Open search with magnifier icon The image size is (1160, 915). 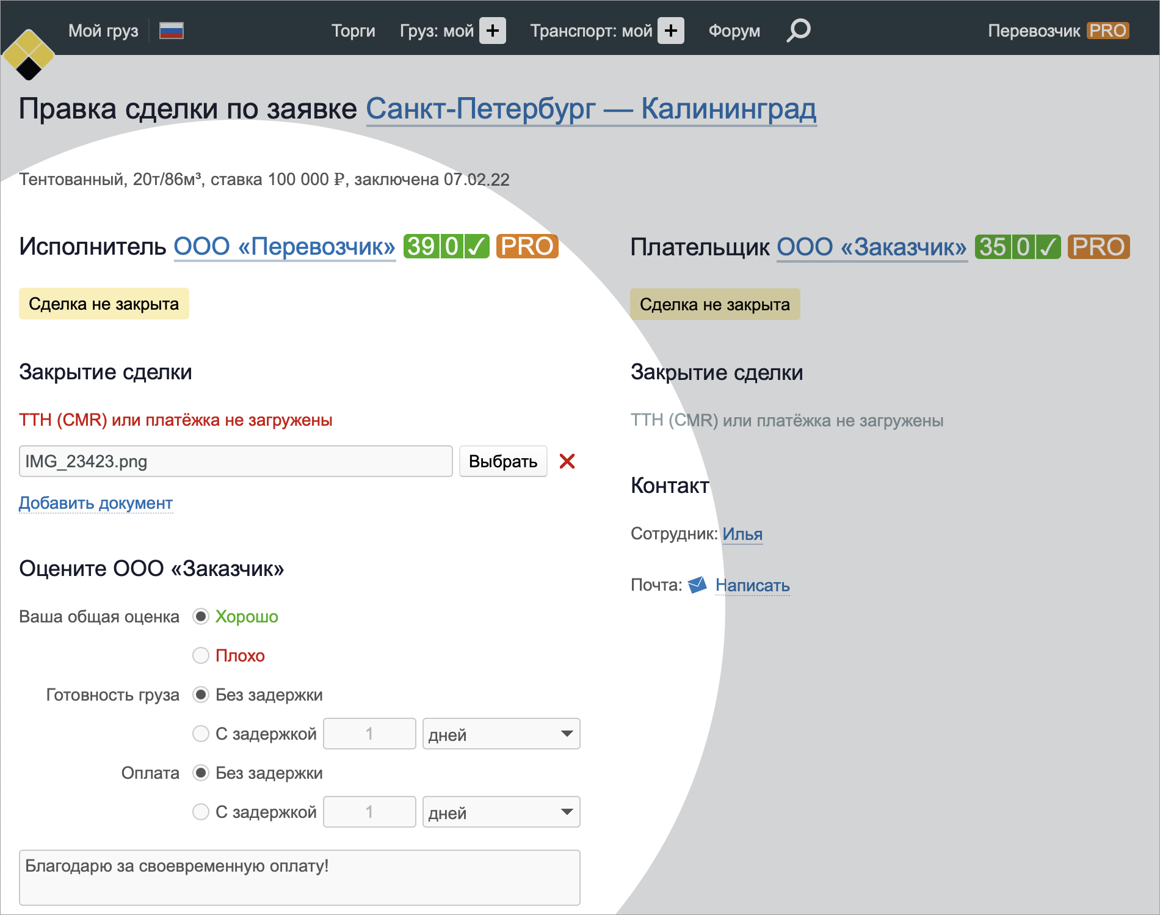click(x=798, y=31)
